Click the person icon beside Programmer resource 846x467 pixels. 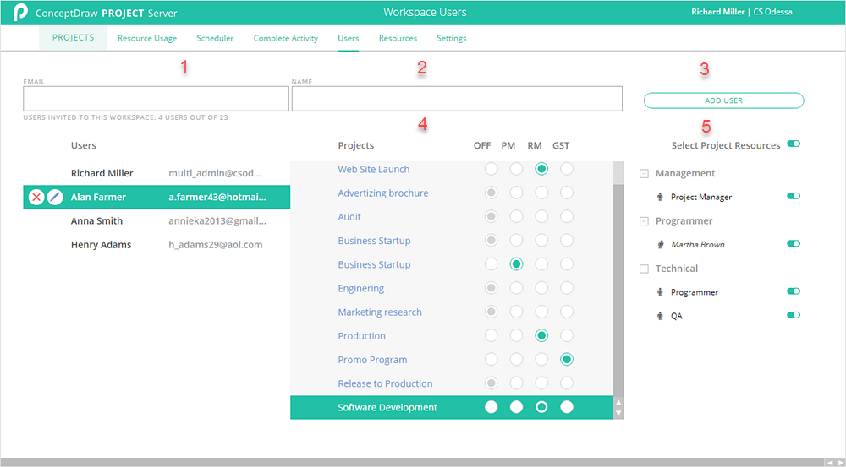(x=660, y=292)
